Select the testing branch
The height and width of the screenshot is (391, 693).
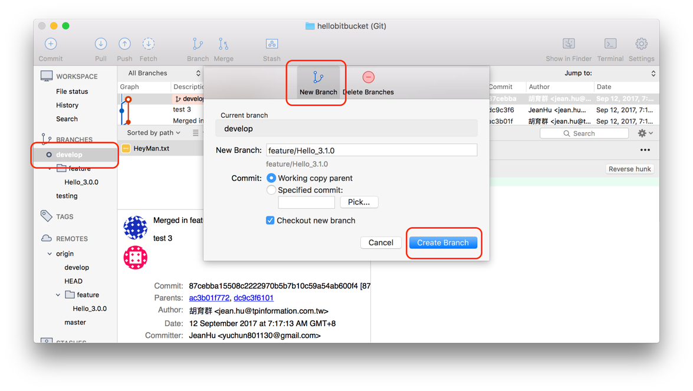click(x=67, y=196)
